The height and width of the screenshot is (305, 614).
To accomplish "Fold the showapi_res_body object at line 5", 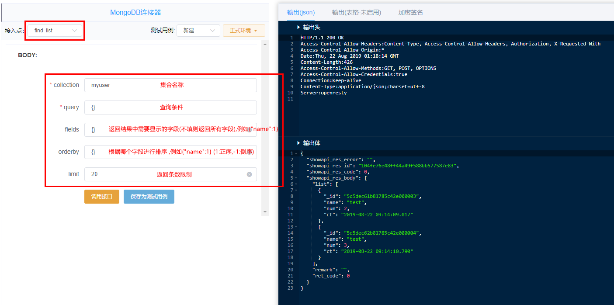I will 296,178.
